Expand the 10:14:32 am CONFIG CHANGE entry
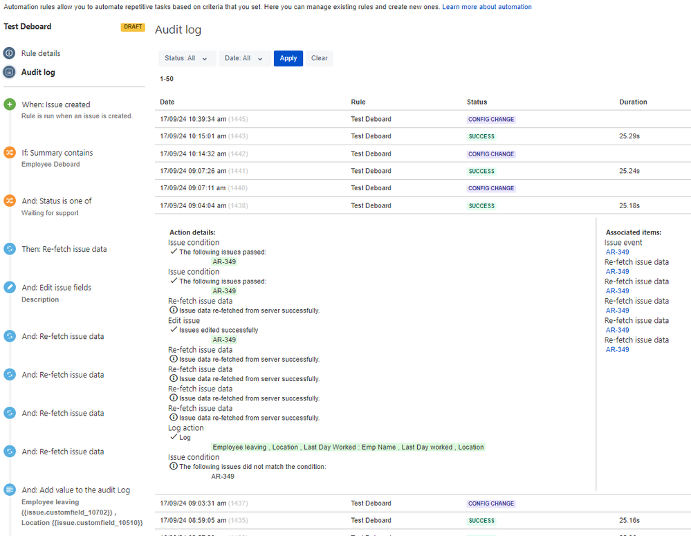Viewport: 691px width, 536px height. tap(423, 154)
